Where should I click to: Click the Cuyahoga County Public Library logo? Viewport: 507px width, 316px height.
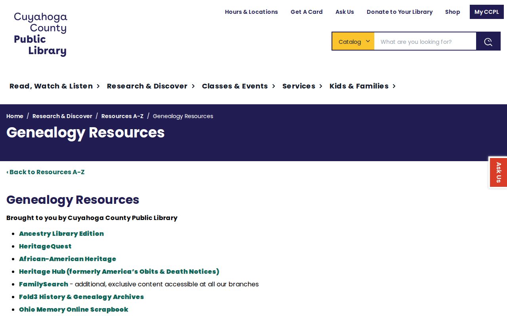point(40,34)
